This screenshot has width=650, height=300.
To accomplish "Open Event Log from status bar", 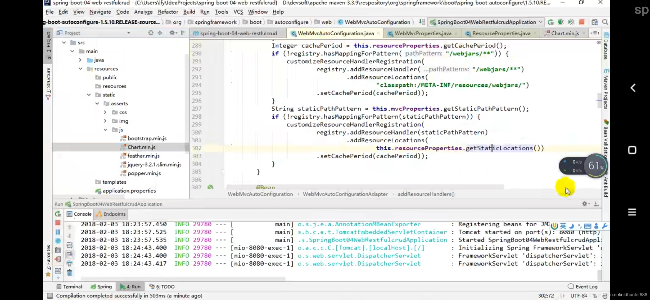I will [x=583, y=286].
